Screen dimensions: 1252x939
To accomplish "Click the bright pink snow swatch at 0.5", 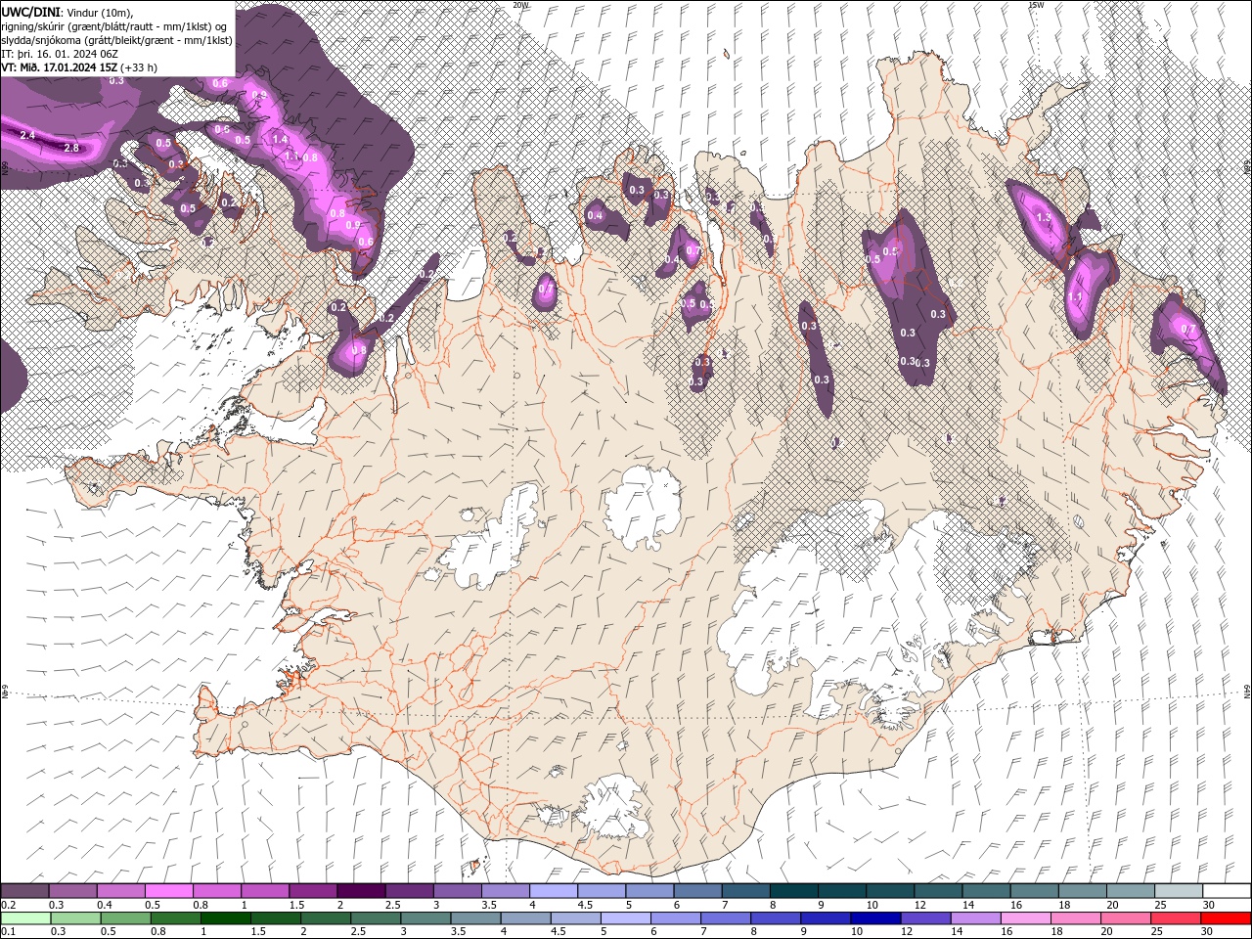I will pyautogui.click(x=169, y=891).
